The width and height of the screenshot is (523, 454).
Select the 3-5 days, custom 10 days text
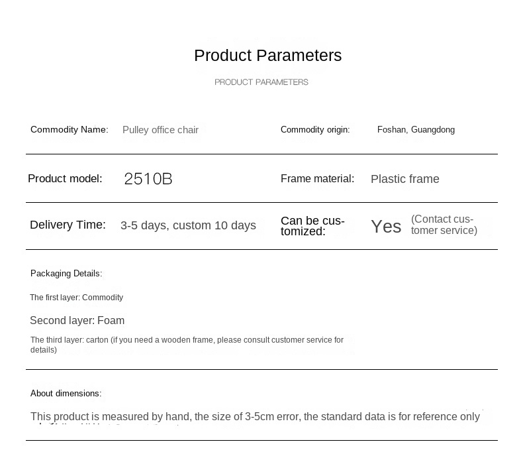click(188, 225)
